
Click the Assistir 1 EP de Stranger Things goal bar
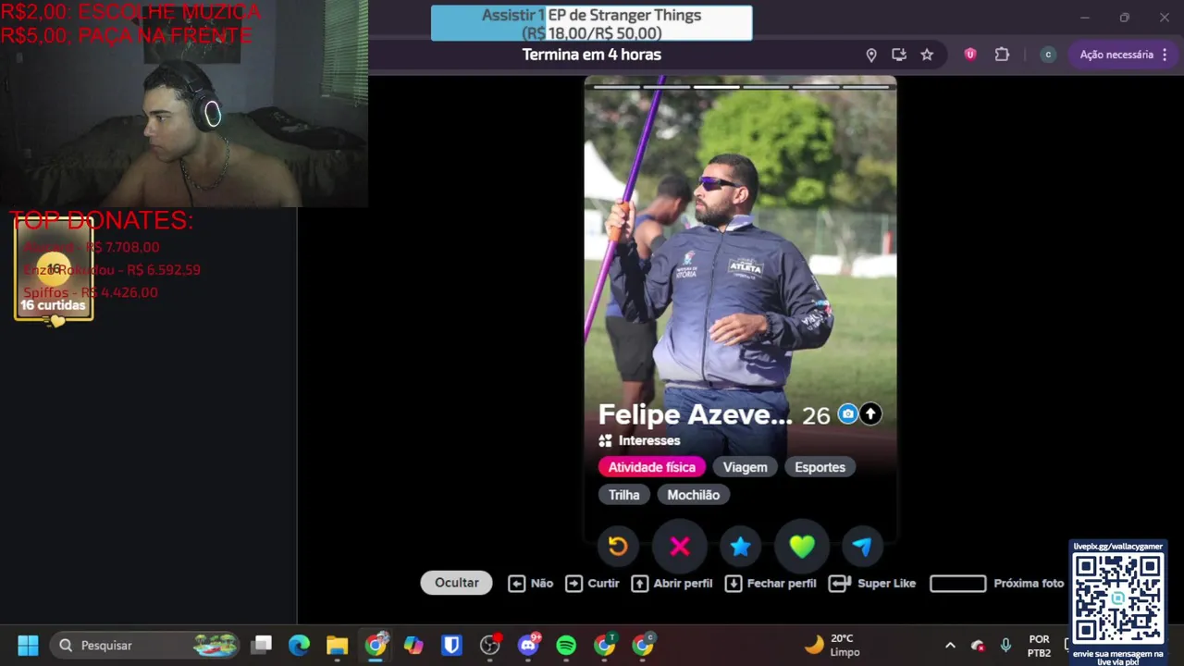click(592, 24)
